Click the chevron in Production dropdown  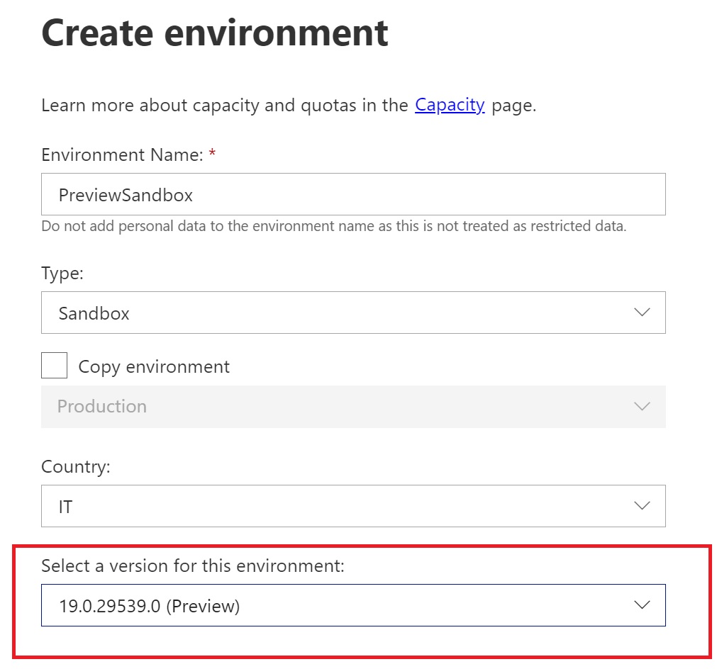(642, 407)
